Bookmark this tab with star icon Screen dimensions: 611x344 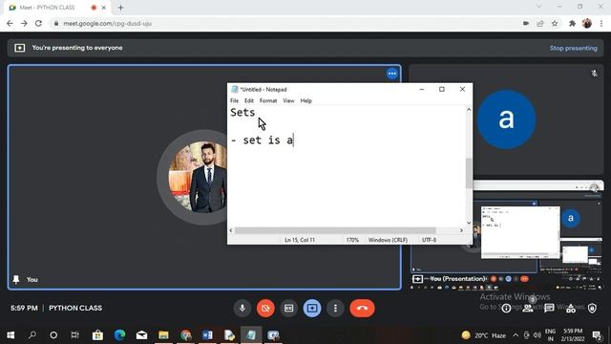click(x=555, y=23)
